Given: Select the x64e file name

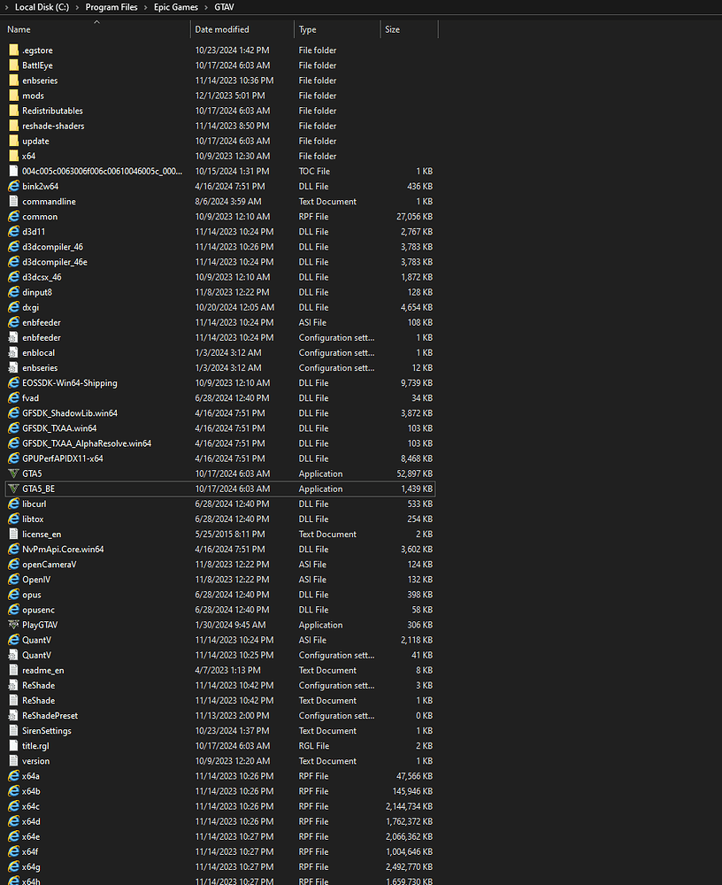Looking at the screenshot, I should pyautogui.click(x=31, y=836).
